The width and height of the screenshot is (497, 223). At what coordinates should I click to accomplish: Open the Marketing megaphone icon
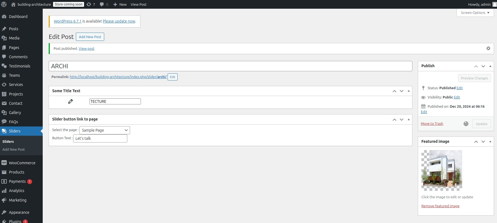(x=4, y=200)
